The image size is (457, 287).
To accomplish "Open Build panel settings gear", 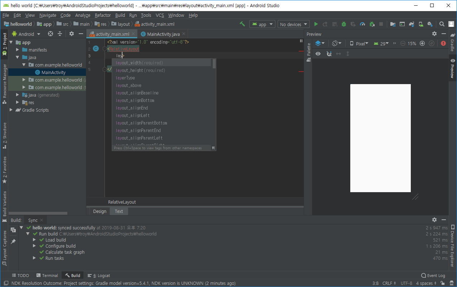I will [x=434, y=220].
